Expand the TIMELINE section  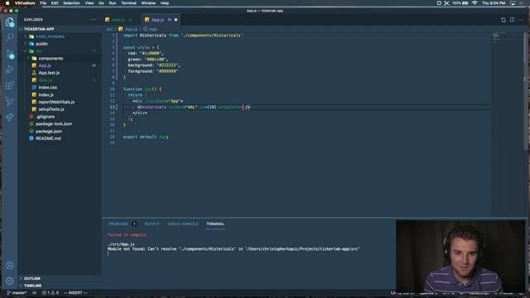click(x=32, y=286)
